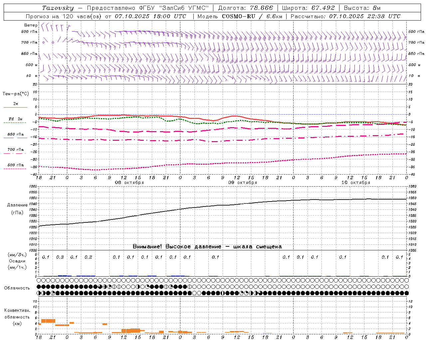Click the Давление pressure chart label
This screenshot has height=340, width=426.
(x=17, y=205)
